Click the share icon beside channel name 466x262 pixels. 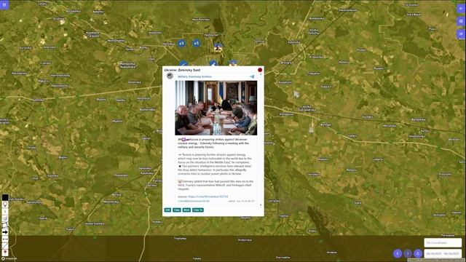click(x=252, y=76)
